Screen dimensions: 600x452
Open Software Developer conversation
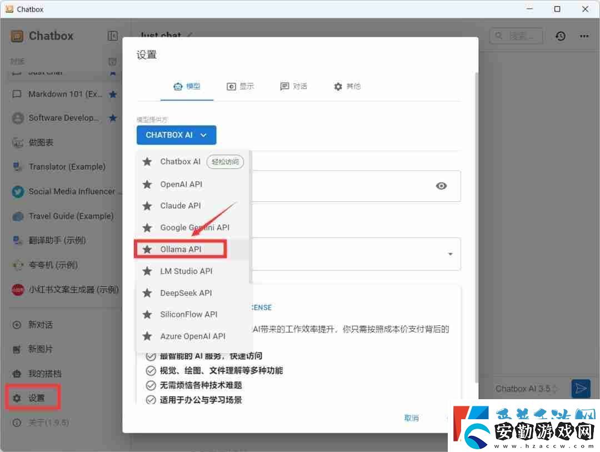point(64,118)
